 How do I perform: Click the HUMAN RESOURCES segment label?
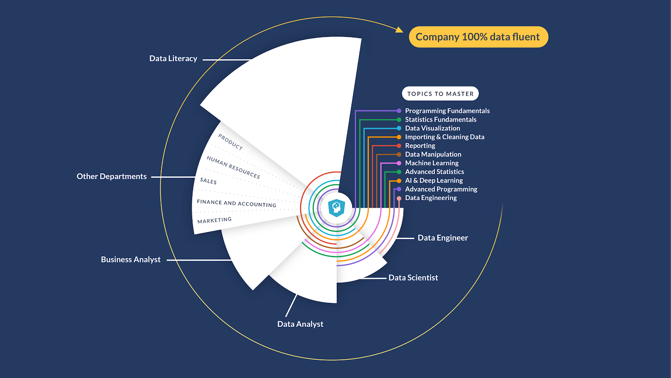[233, 167]
